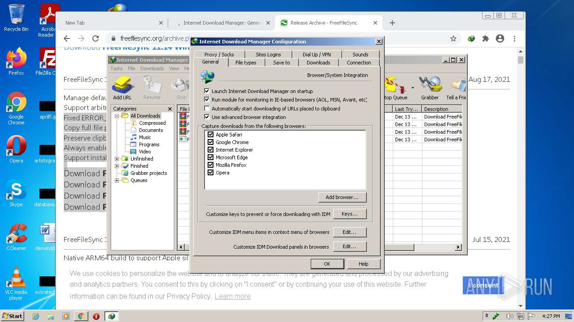Open Chrome from the taskbar

(81, 316)
